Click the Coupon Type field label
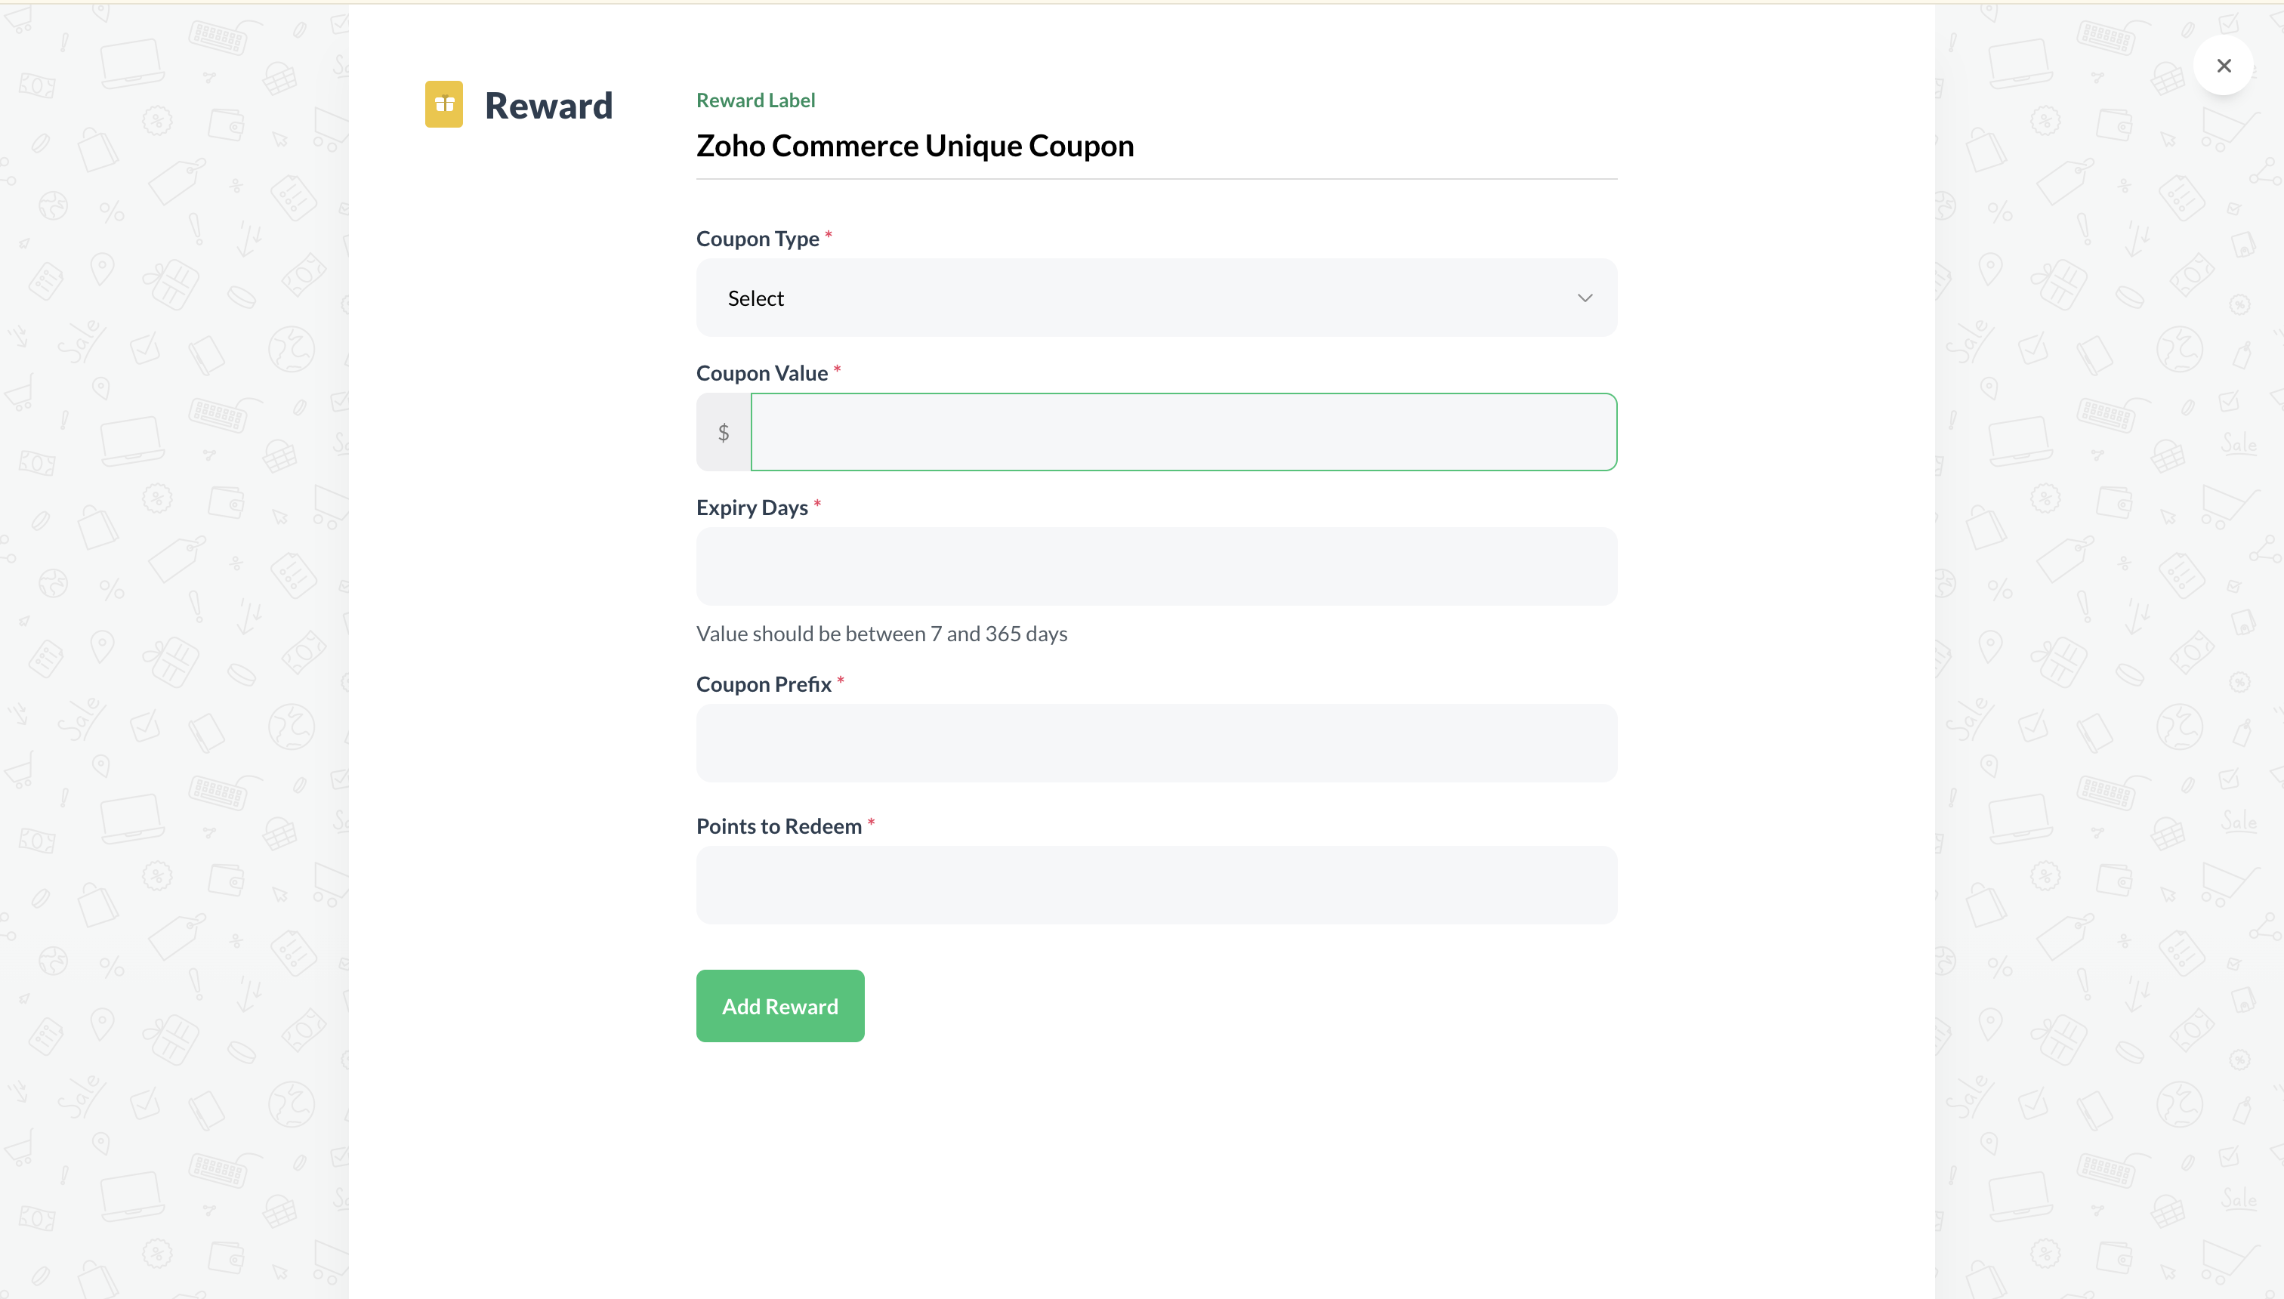Image resolution: width=2284 pixels, height=1299 pixels. pos(757,239)
